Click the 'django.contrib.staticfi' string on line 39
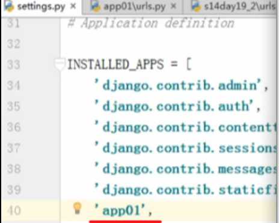279x223 pixels. (185, 190)
